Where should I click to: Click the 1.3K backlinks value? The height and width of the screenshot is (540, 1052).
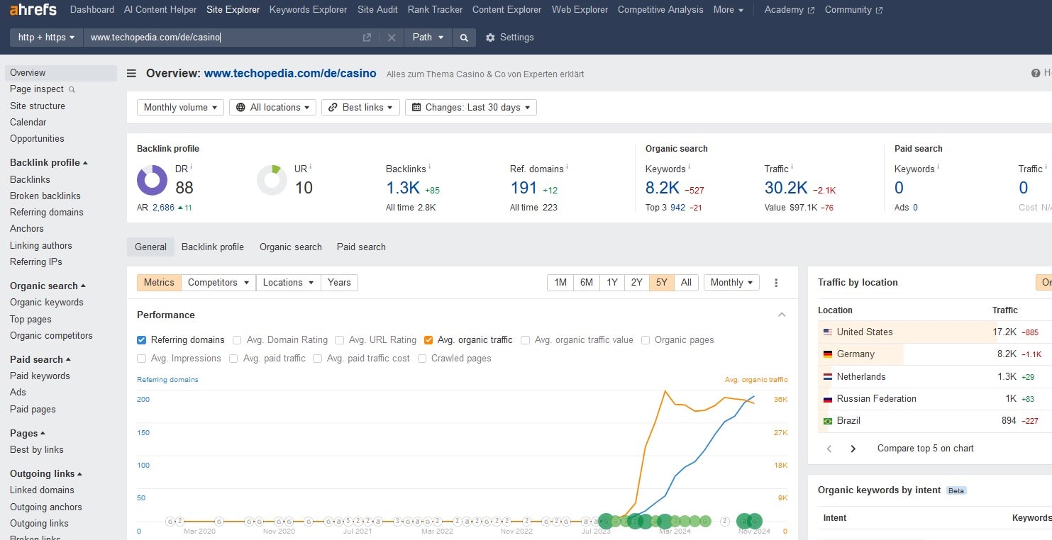click(403, 188)
